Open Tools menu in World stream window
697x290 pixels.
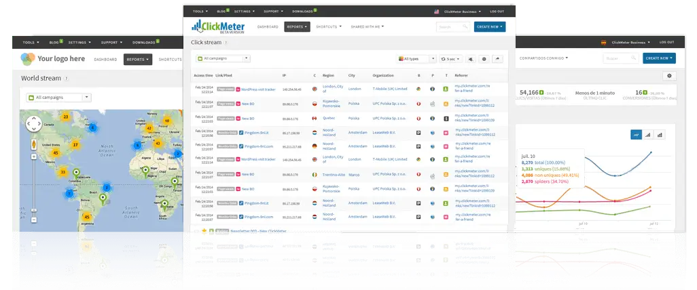coord(31,43)
